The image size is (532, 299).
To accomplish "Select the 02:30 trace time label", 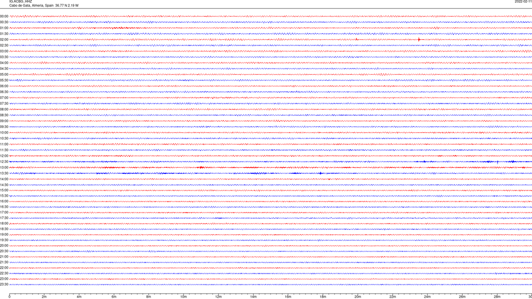I will coord(4,45).
